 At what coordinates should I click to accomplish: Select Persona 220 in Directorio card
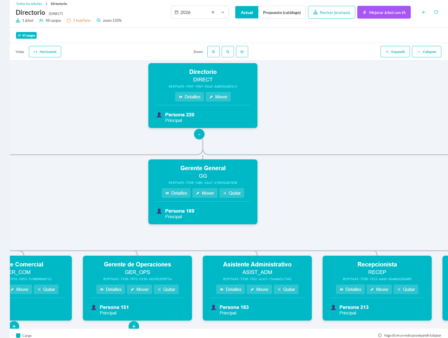click(x=180, y=115)
